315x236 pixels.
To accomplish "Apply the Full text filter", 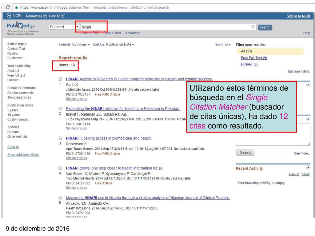I will coord(13,80).
